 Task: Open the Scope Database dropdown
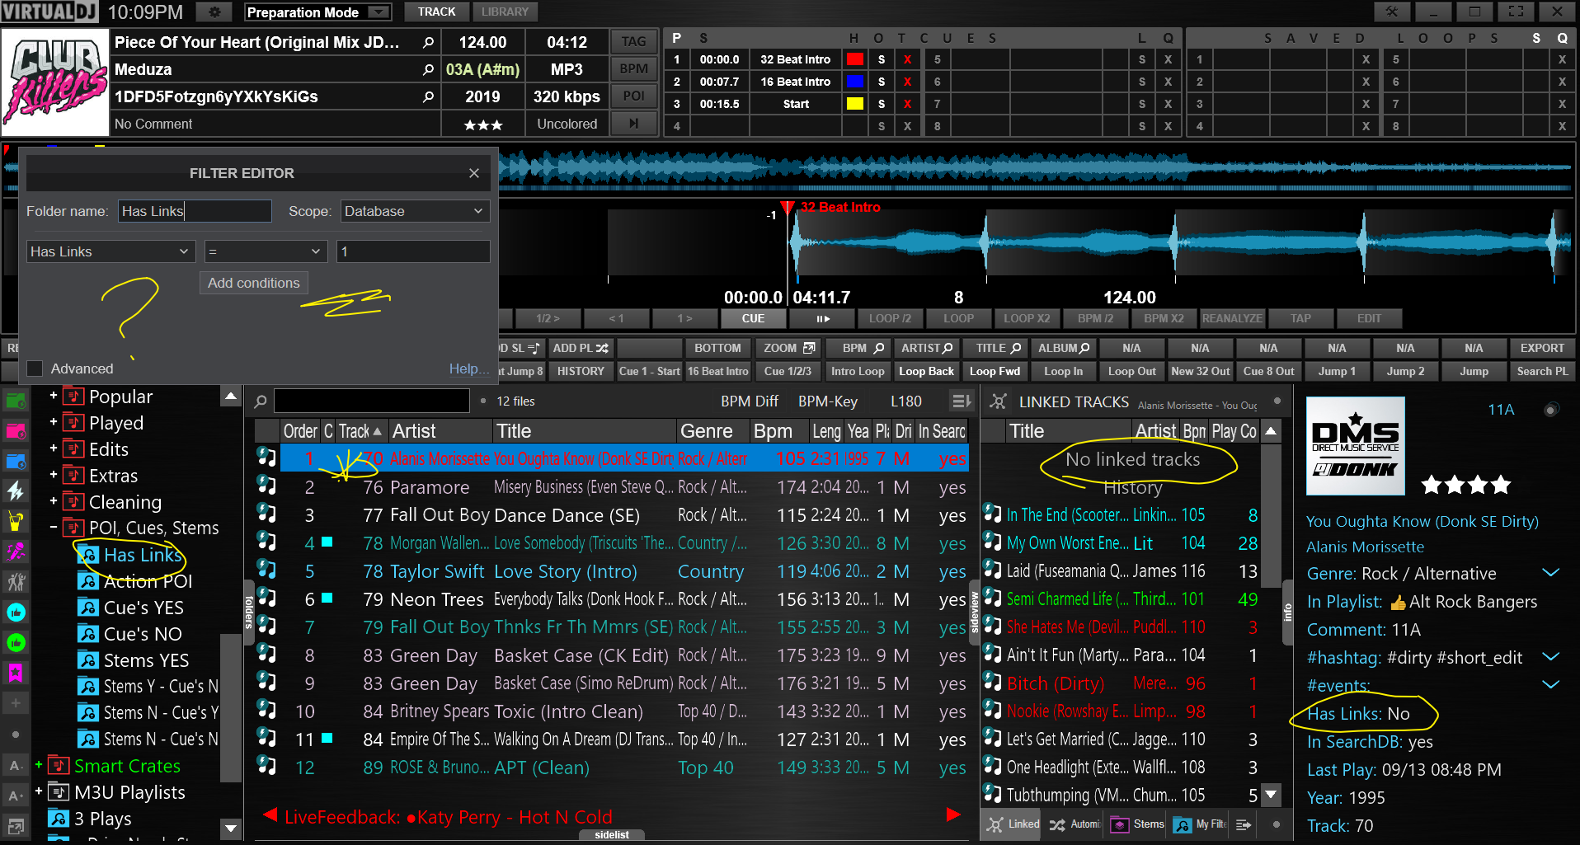[415, 211]
